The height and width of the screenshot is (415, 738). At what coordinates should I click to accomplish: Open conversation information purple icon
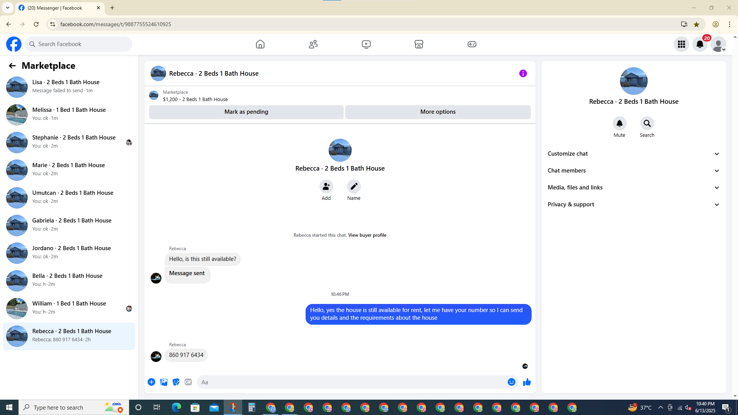(x=523, y=73)
